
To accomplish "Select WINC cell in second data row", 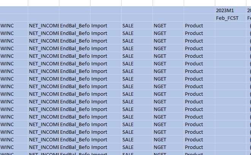I will [14, 33].
